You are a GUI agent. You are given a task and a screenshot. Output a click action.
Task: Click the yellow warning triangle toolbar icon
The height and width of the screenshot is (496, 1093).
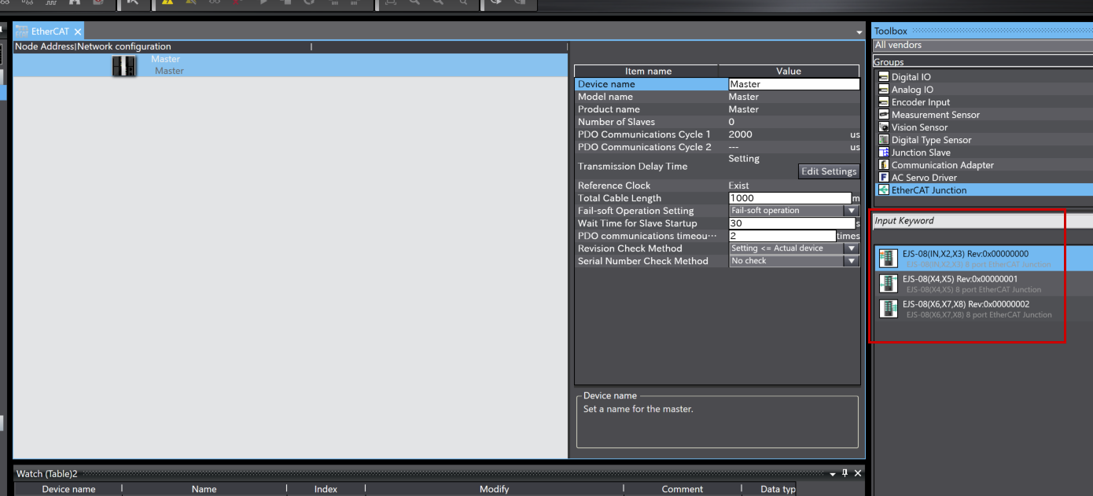point(167,2)
